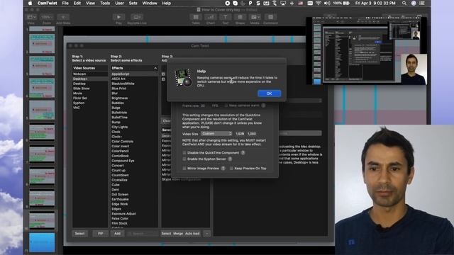Click the Merge button
454x255 pixels.
click(178, 234)
